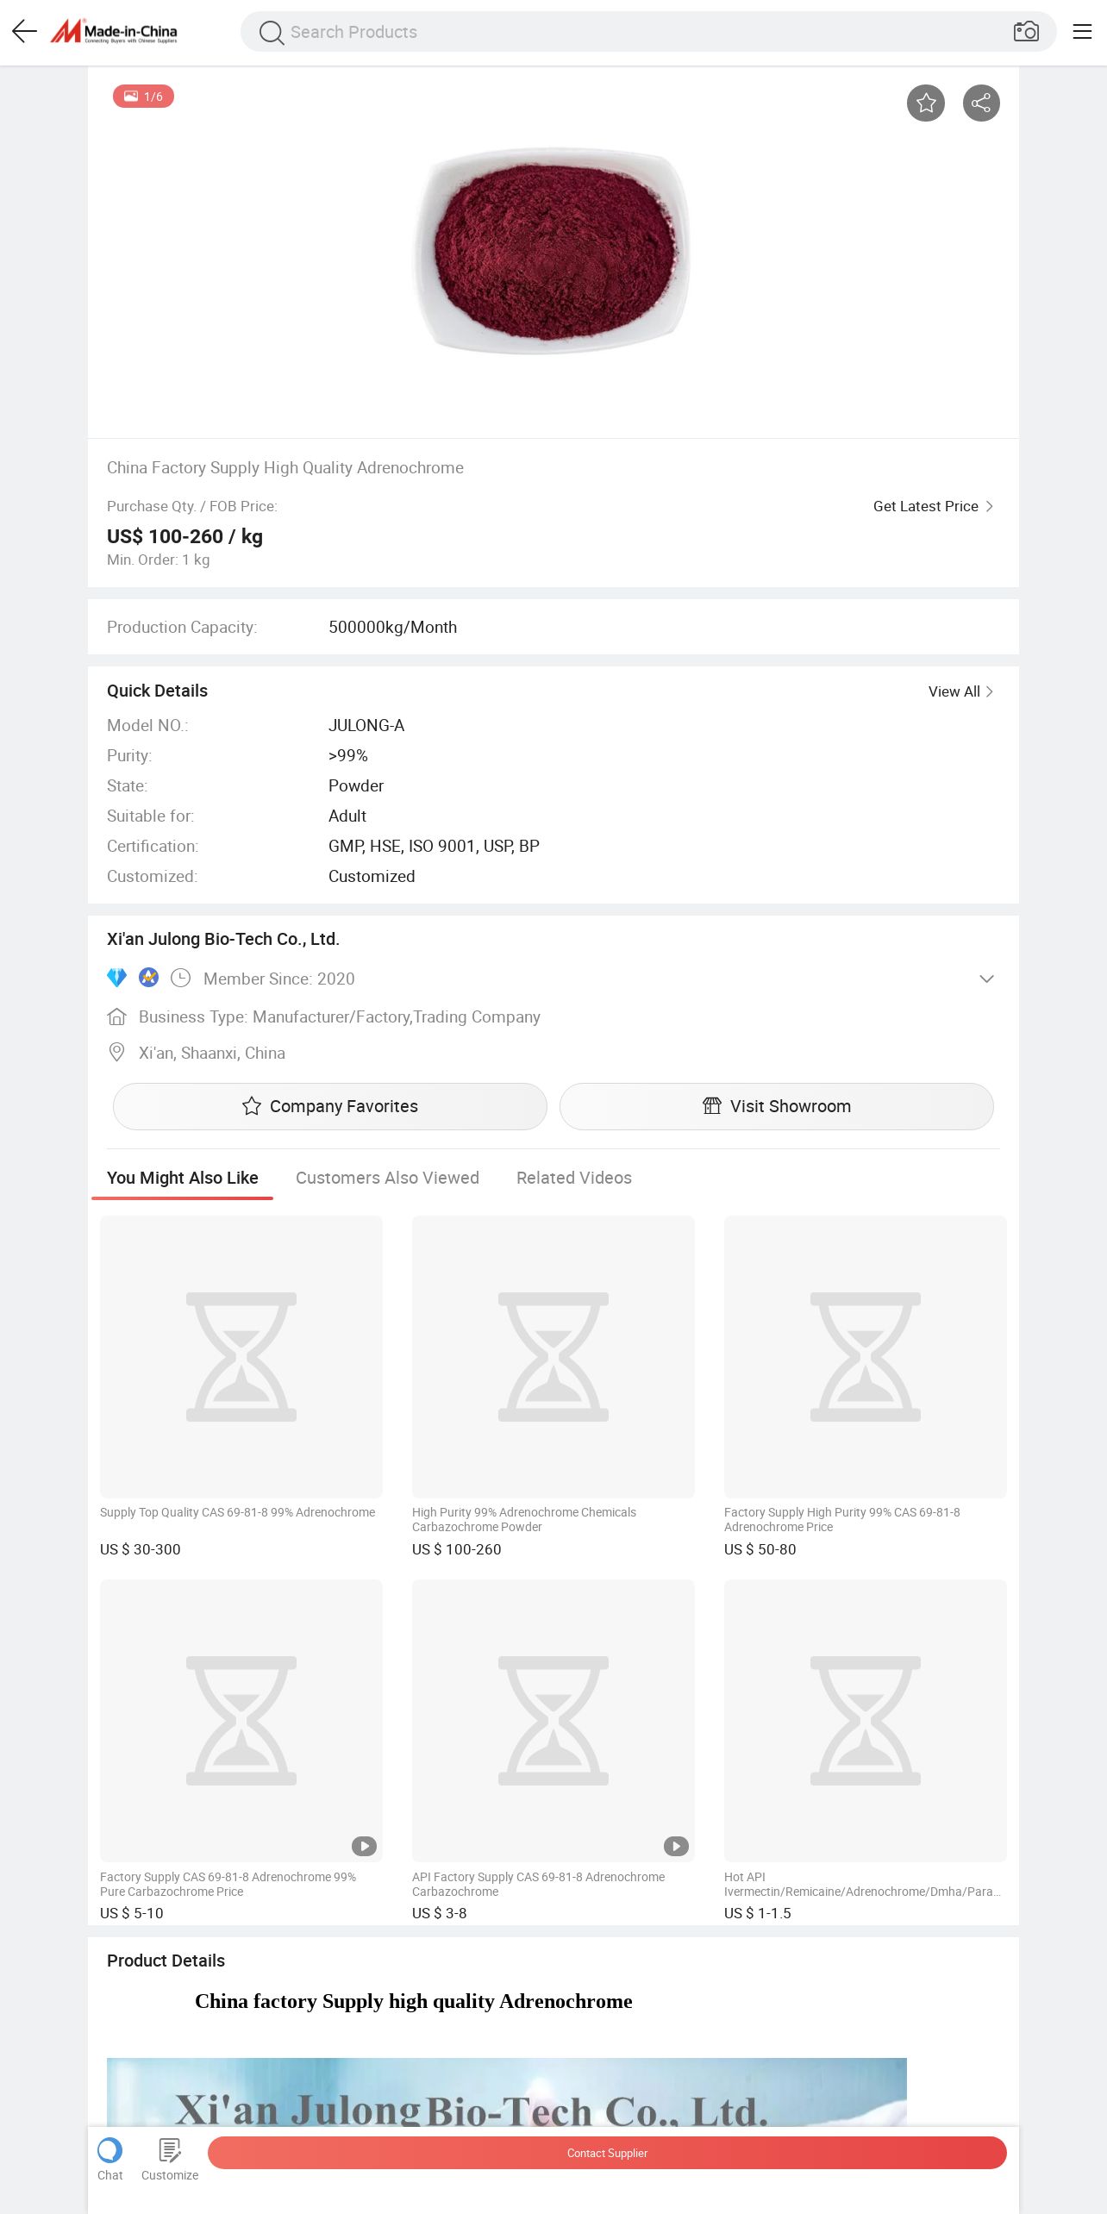Image resolution: width=1107 pixels, height=2214 pixels.
Task: View the red powder product image
Action: [x=552, y=251]
